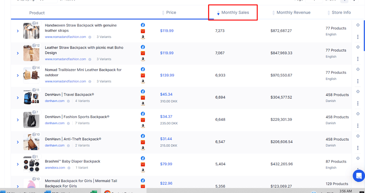Click the Product column header
Image resolution: width=365 pixels, height=193 pixels.
pos(37,13)
